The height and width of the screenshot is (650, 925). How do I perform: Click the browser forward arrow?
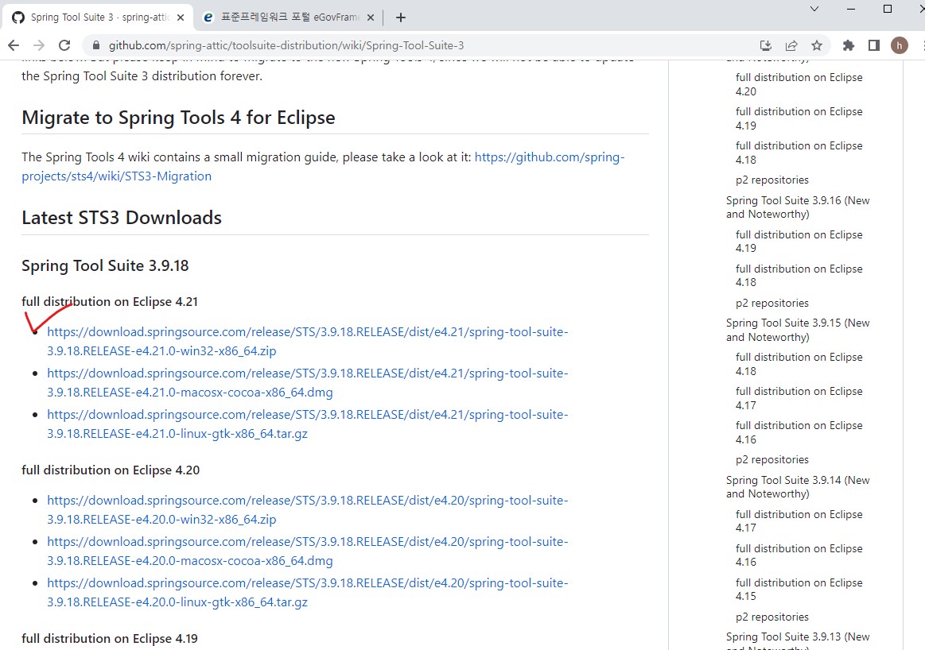(39, 45)
